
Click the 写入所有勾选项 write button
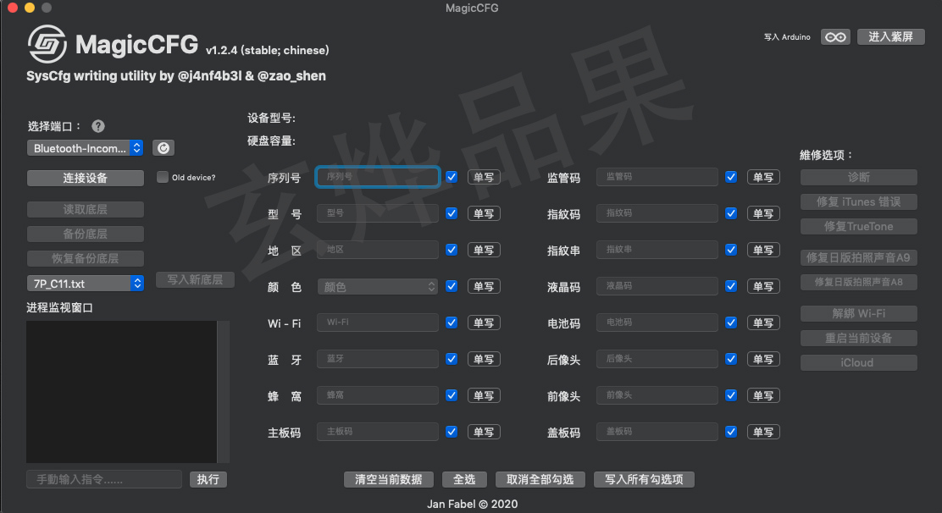[x=644, y=478]
